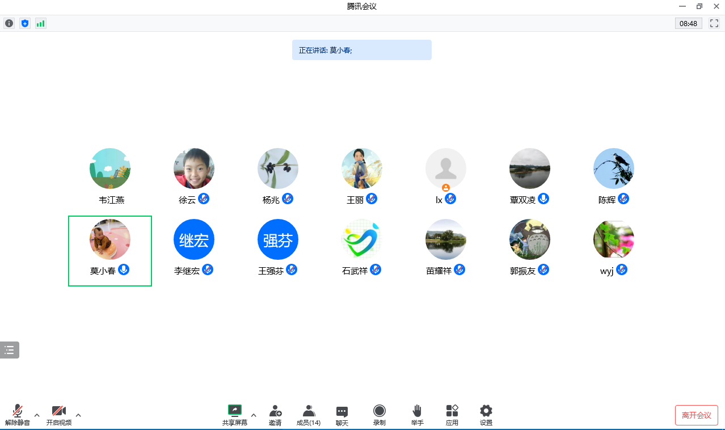Check the green network signal icon

(x=40, y=23)
